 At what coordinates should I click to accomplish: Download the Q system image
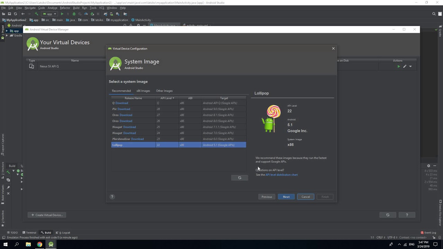[121, 103]
